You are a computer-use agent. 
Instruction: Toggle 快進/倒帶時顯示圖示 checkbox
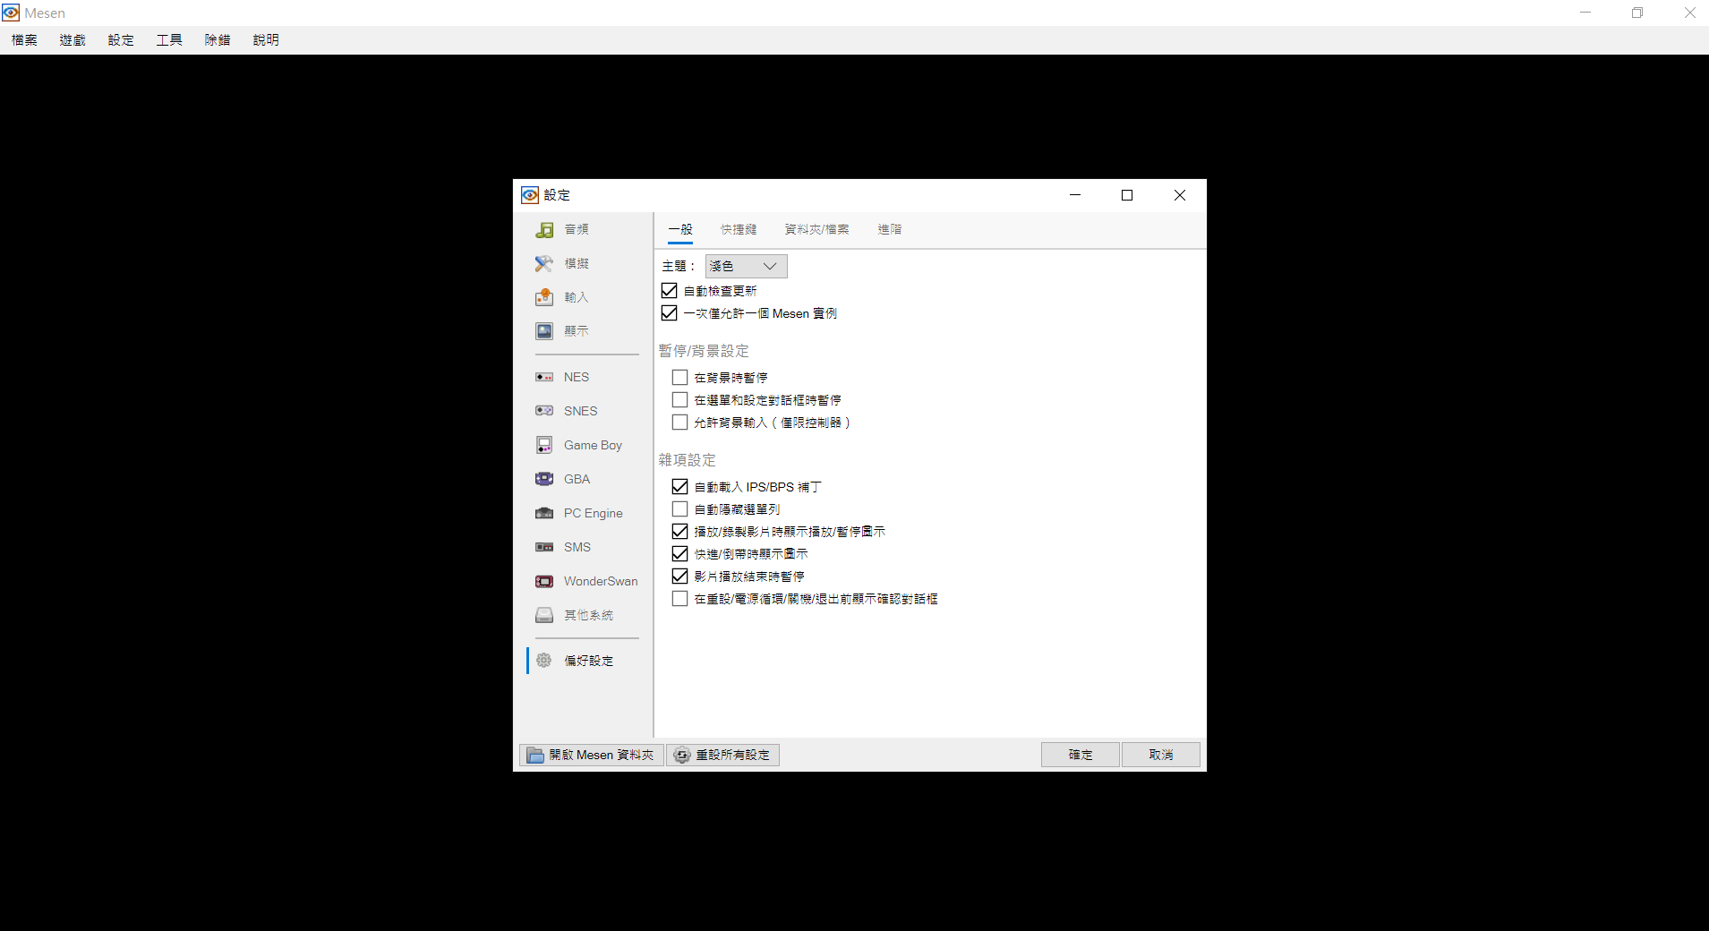680,554
